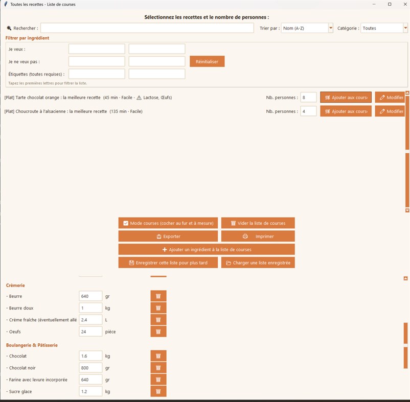
Task: Click the Filtrer par ingrédient label
Action: coord(27,38)
